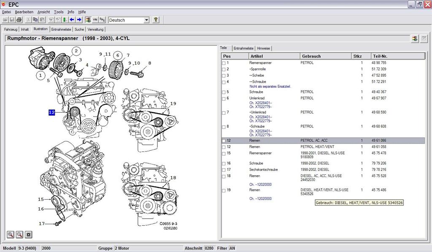Click the cut scissors toolbar icon
Image resolution: width=432 pixels, height=252 pixels.
click(x=28, y=20)
